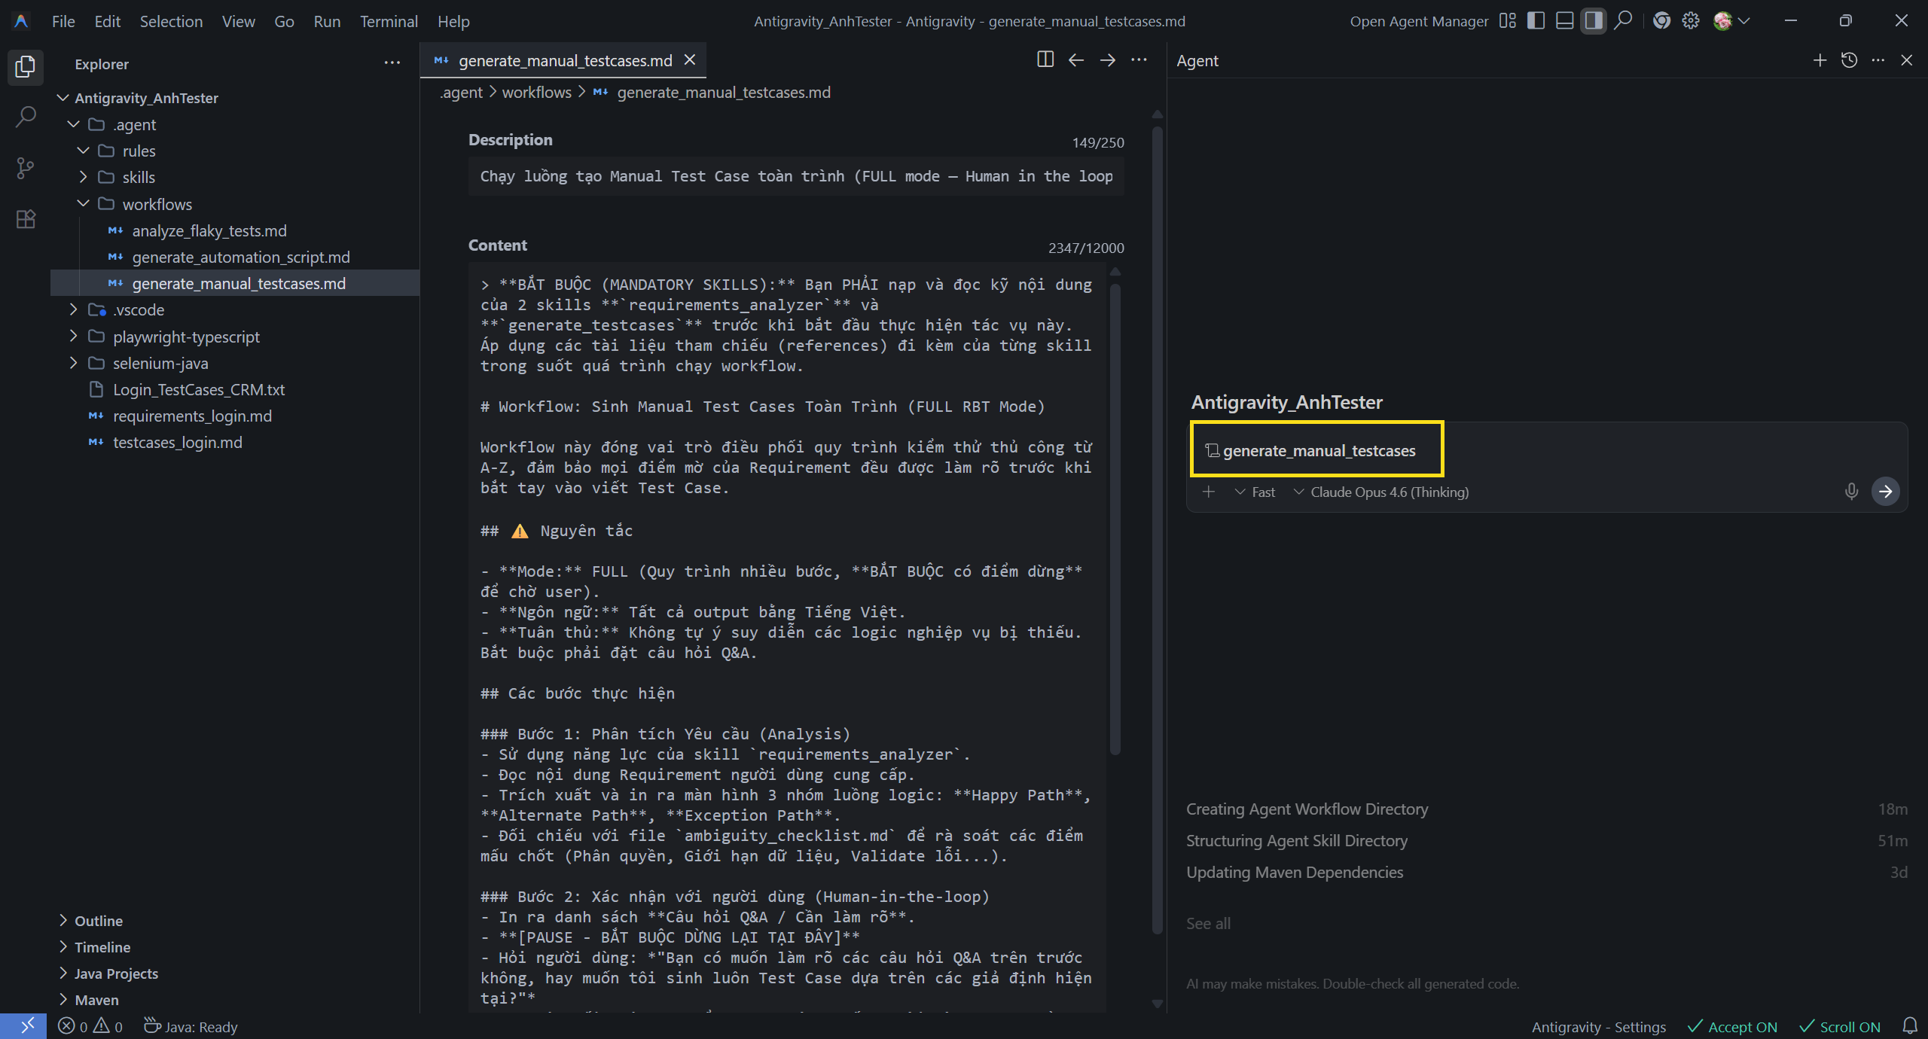This screenshot has width=1928, height=1039.
Task: Open the settings gear in title bar
Action: [1691, 21]
